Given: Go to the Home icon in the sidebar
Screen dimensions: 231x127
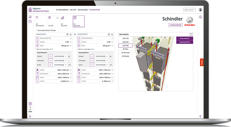Looking at the screenshot, I should coord(30,17).
